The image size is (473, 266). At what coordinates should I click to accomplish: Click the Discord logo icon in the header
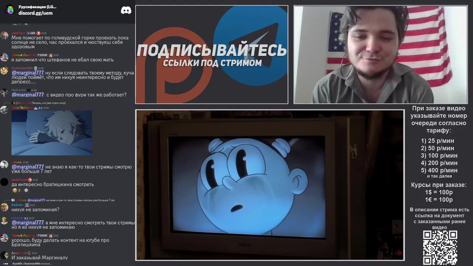pos(126,10)
